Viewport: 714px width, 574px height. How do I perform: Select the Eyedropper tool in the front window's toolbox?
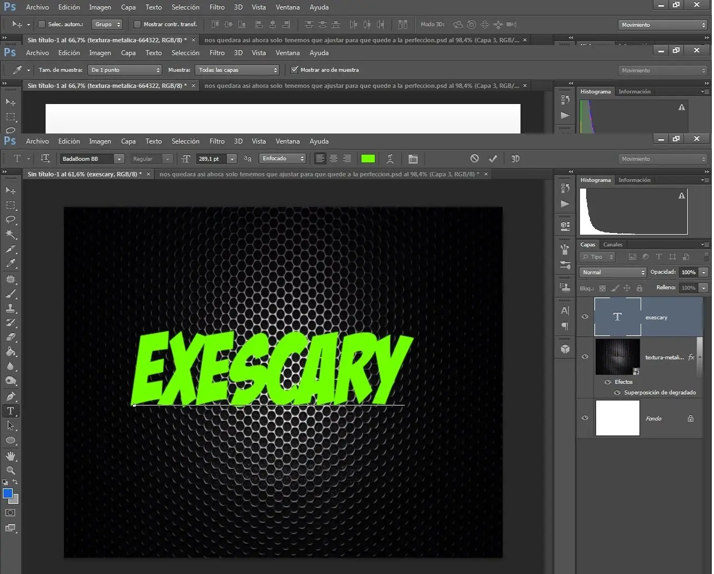[11, 264]
